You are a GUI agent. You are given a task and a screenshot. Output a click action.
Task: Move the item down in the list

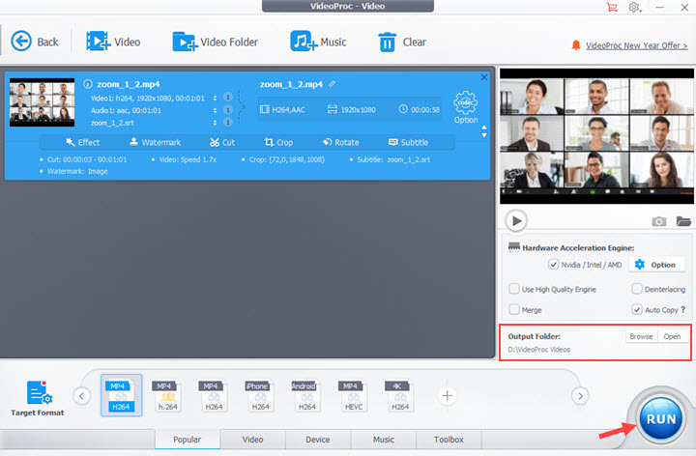click(484, 135)
